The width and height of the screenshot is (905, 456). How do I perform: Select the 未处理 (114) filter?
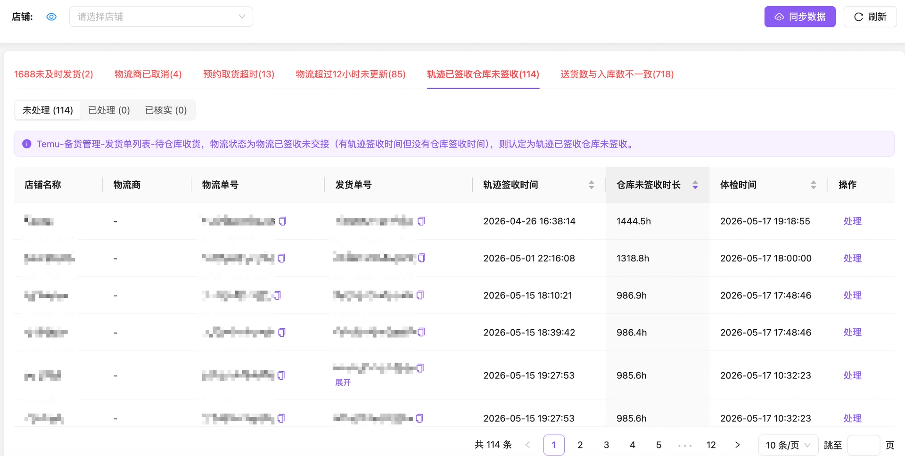pos(48,110)
